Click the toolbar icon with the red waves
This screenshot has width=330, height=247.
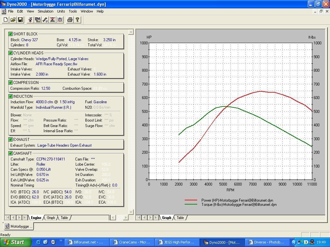(53, 20)
